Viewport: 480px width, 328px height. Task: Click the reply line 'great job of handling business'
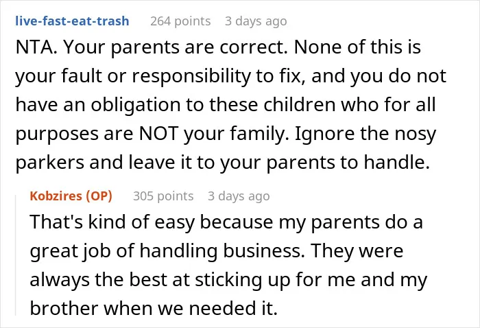217,250
